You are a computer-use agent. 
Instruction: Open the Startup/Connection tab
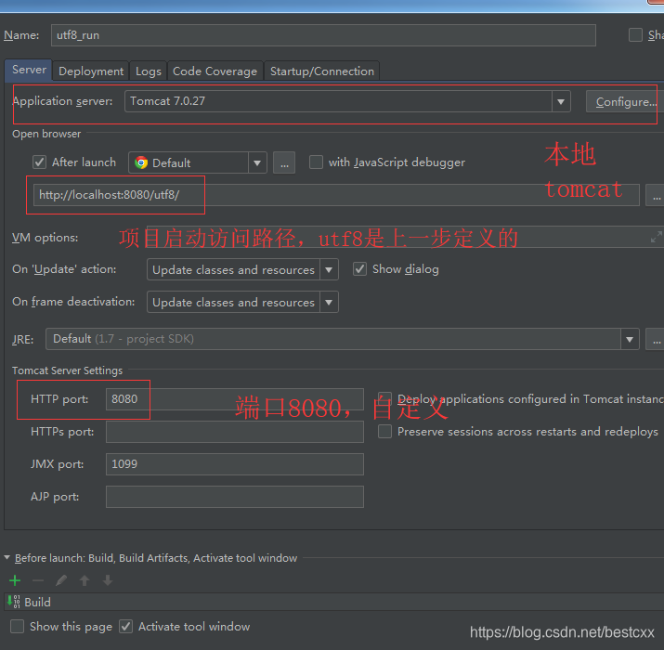tap(322, 71)
